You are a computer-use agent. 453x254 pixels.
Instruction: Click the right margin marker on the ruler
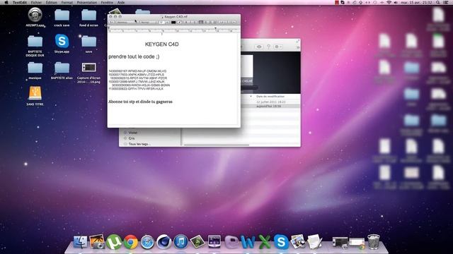215,28
